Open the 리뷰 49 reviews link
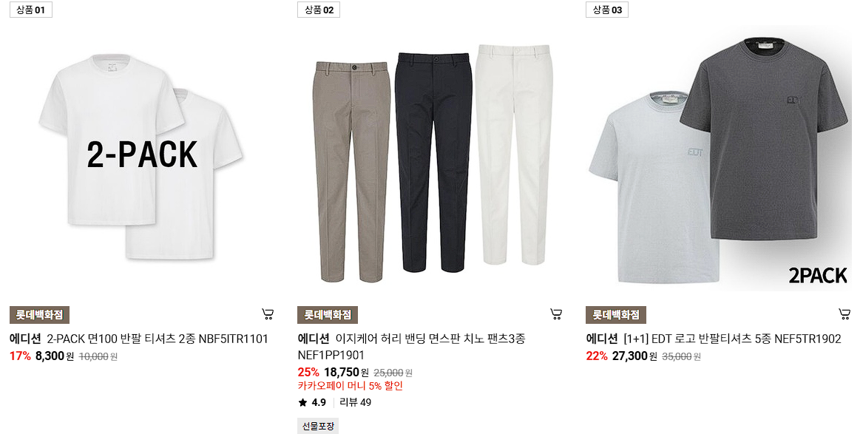863x434 pixels. pyautogui.click(x=356, y=403)
